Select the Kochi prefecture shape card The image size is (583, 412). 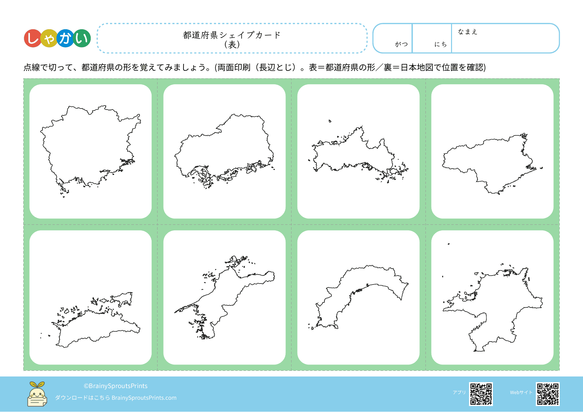tap(358, 297)
